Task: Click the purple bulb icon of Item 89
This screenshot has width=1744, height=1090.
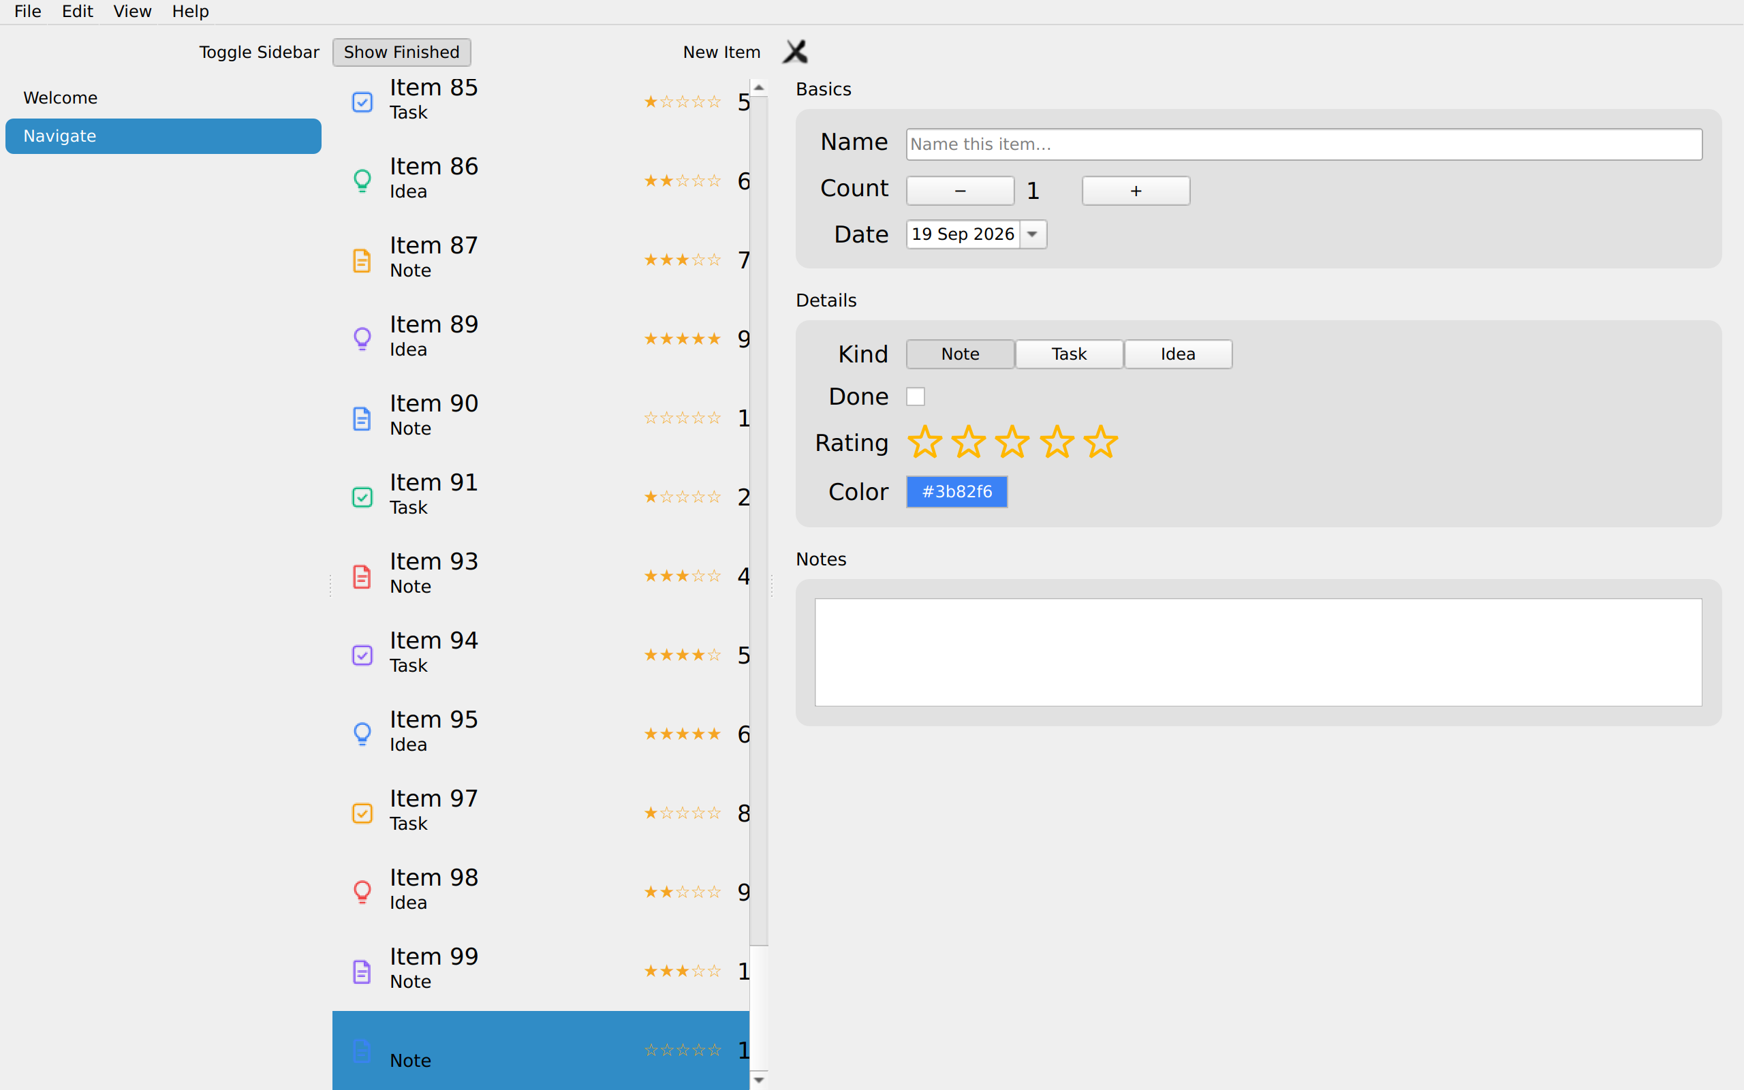Action: (x=362, y=339)
